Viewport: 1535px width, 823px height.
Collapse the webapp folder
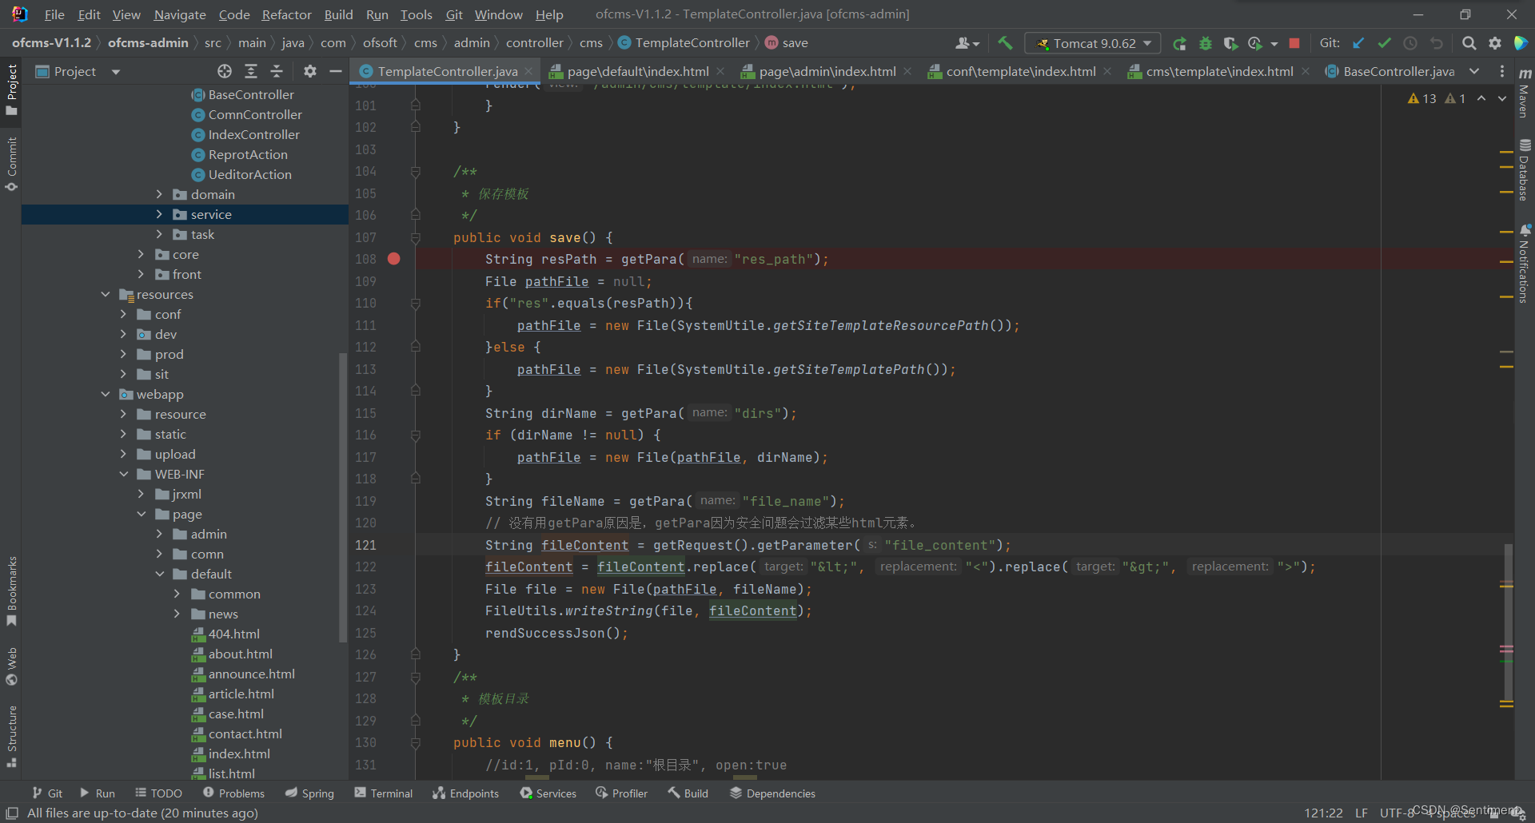pyautogui.click(x=105, y=394)
